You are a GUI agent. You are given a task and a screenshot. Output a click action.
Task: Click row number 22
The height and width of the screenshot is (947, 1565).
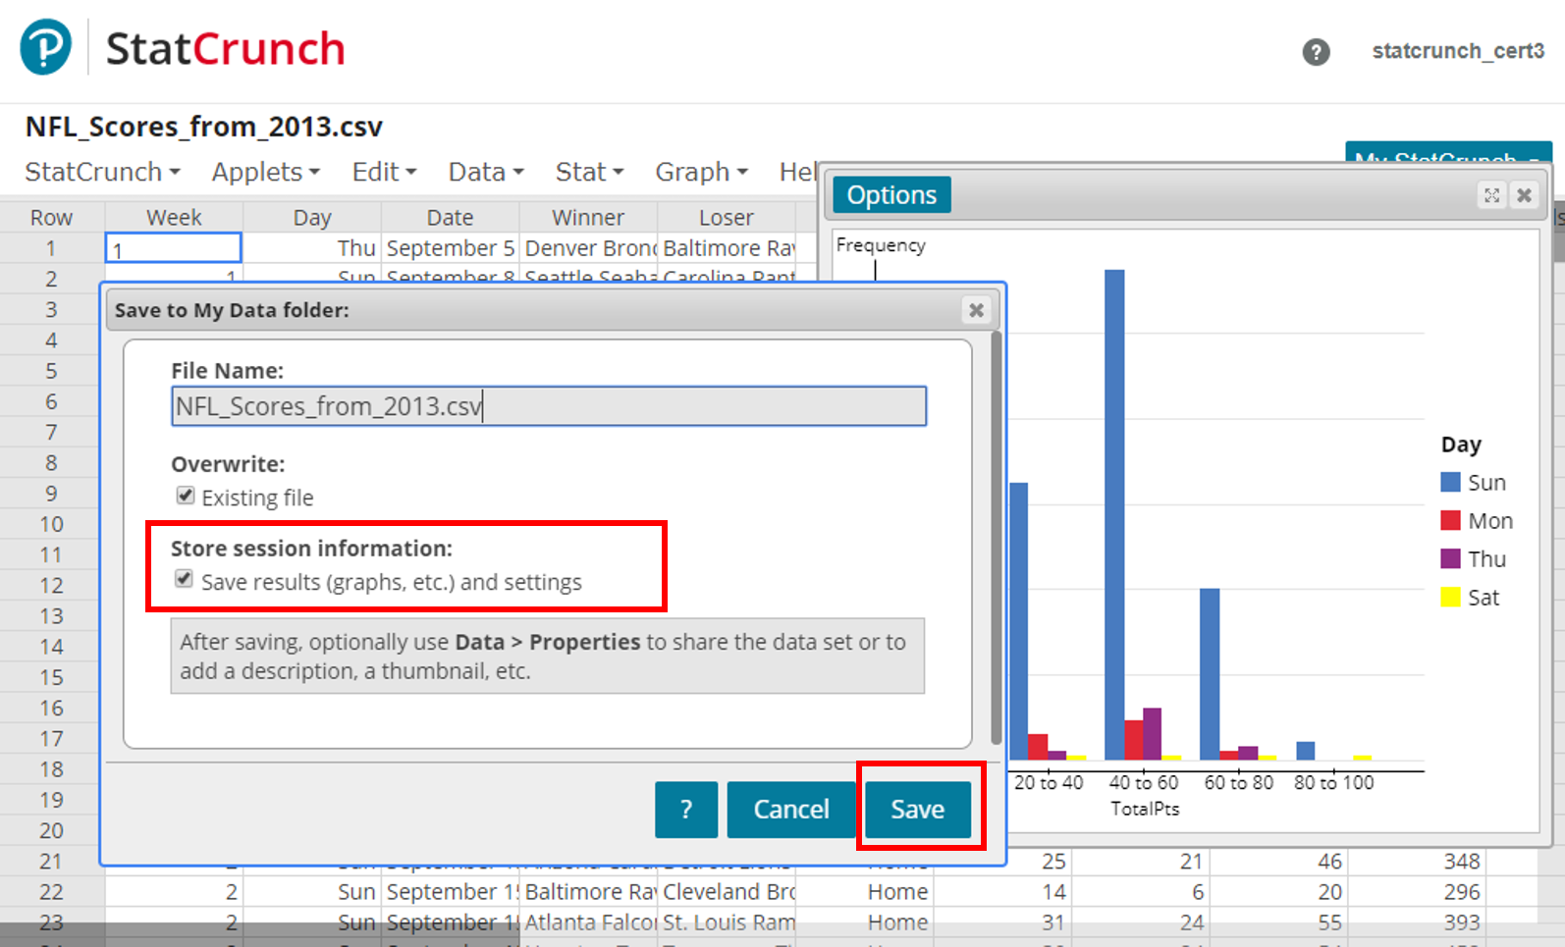tap(51, 892)
